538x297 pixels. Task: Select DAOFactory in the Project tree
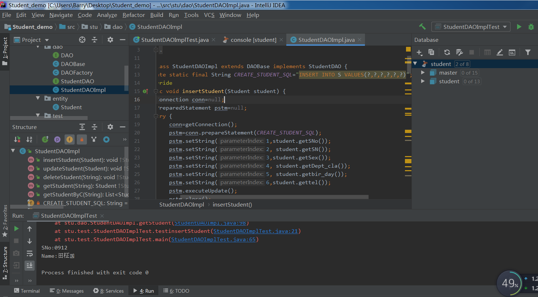(76, 72)
